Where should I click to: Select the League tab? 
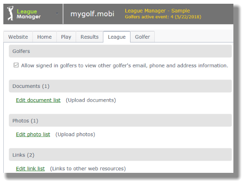(117, 37)
